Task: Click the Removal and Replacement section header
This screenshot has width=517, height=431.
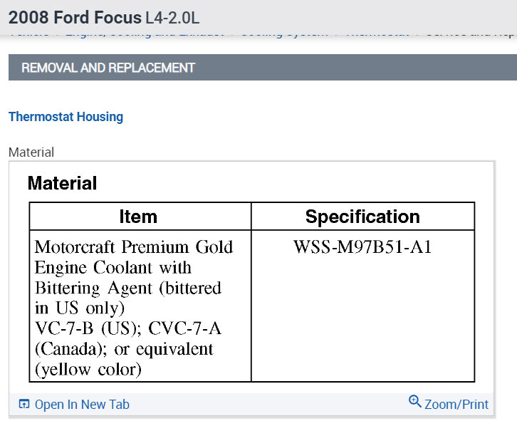Action: pos(108,68)
